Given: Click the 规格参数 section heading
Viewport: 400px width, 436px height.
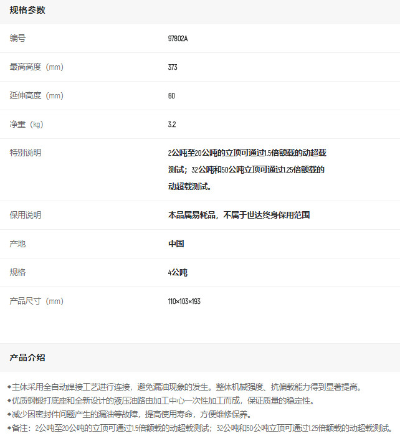Looking at the screenshot, I should 27,11.
